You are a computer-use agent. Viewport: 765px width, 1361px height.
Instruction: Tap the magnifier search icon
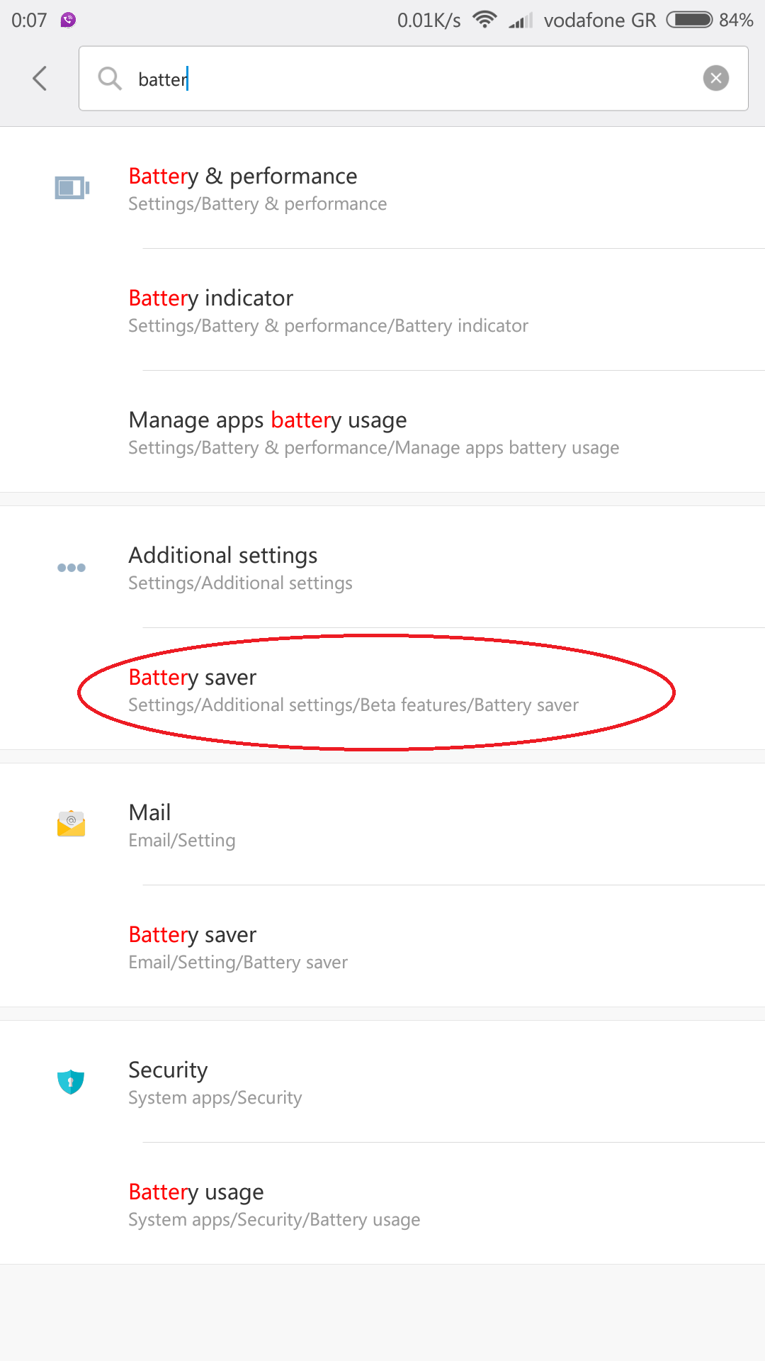[110, 78]
